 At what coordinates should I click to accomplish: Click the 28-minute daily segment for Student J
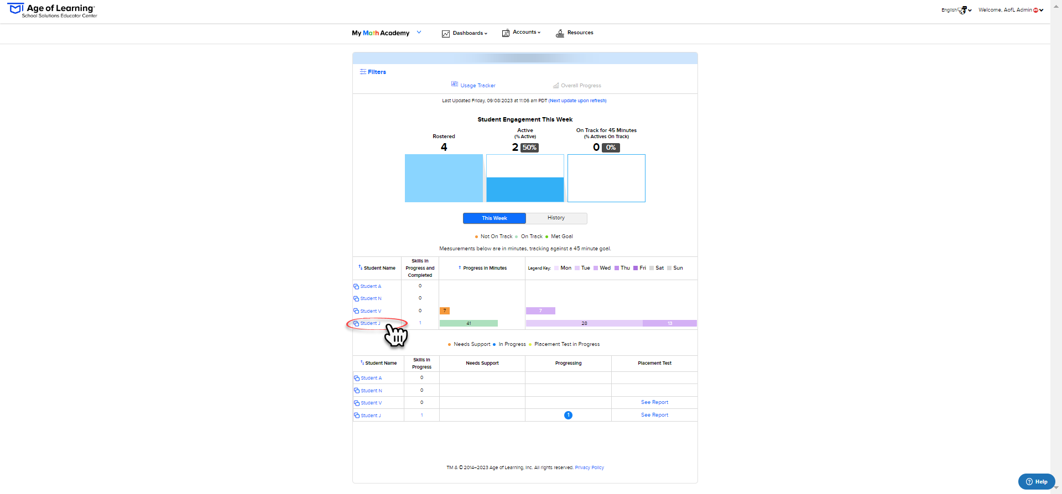coord(584,323)
